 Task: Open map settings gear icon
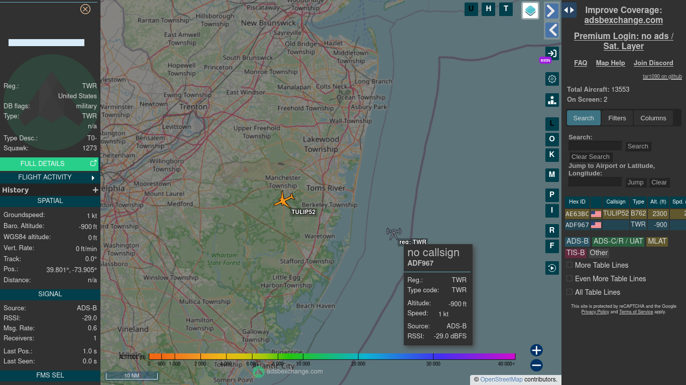click(x=552, y=79)
